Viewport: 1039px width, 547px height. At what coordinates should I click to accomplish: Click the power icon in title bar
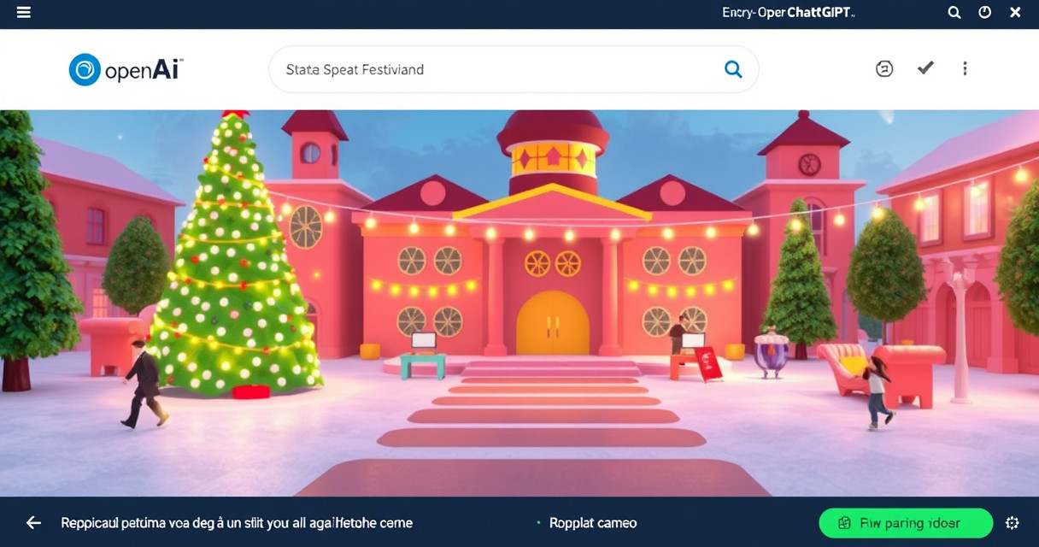pyautogui.click(x=985, y=13)
